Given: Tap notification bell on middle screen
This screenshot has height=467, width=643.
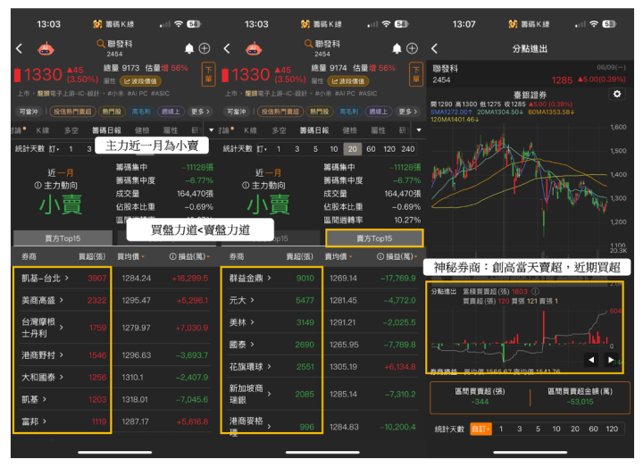Looking at the screenshot, I should 397,49.
